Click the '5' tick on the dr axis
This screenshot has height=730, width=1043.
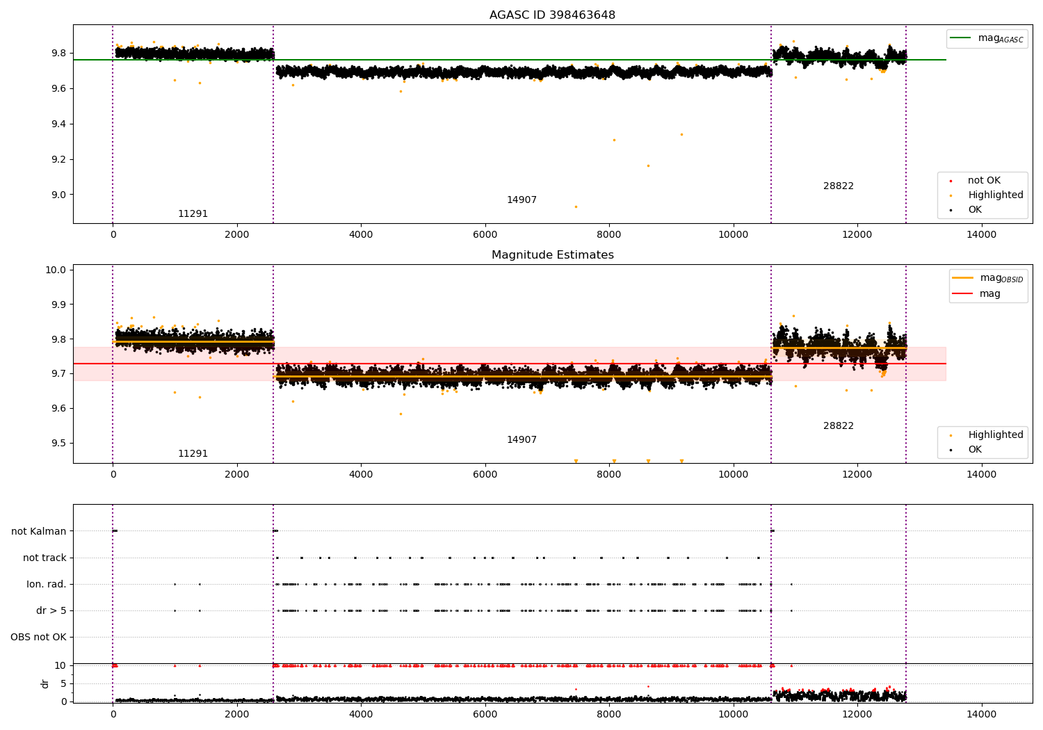63,684
